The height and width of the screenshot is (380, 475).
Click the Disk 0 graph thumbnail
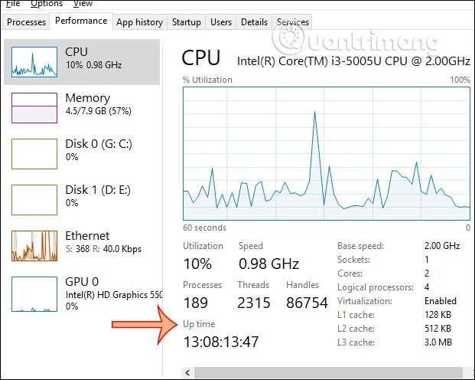coord(34,153)
